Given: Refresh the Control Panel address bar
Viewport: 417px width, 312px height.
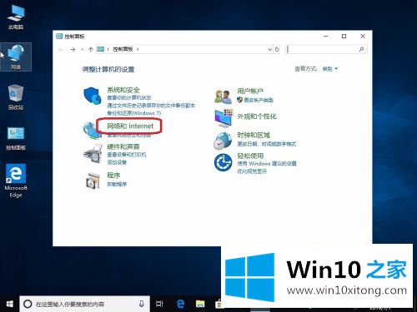Looking at the screenshot, I should tap(277, 49).
